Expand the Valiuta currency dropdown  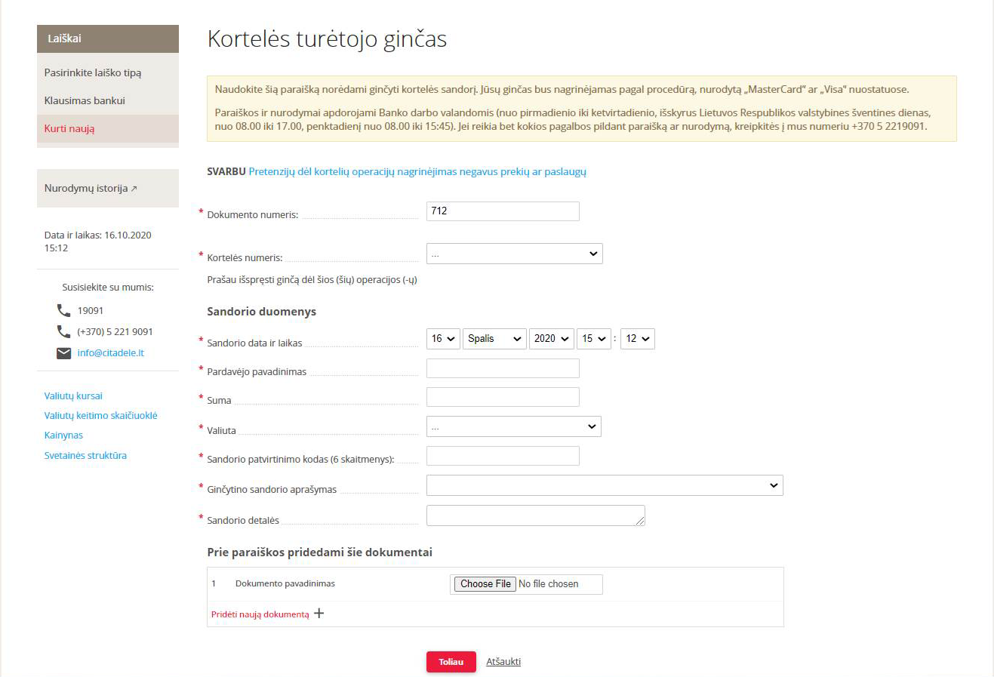coord(513,426)
